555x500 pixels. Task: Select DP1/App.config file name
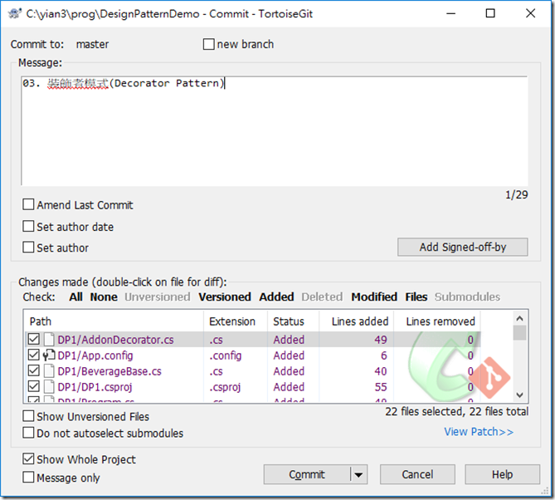[x=95, y=355]
